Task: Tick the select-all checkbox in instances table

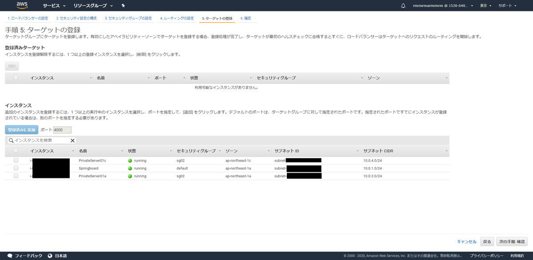Action: [x=16, y=151]
